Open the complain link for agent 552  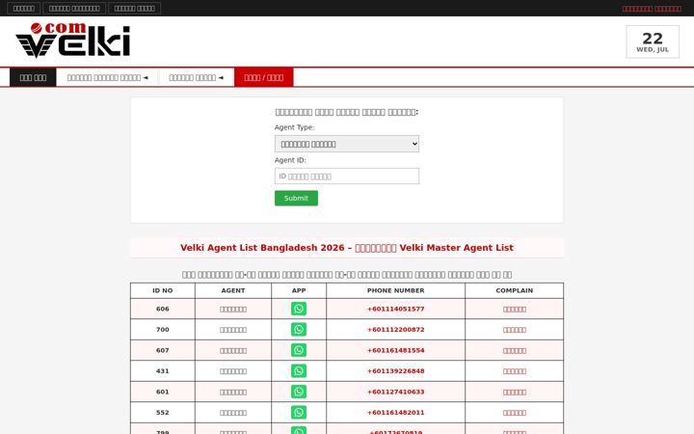[515, 413]
